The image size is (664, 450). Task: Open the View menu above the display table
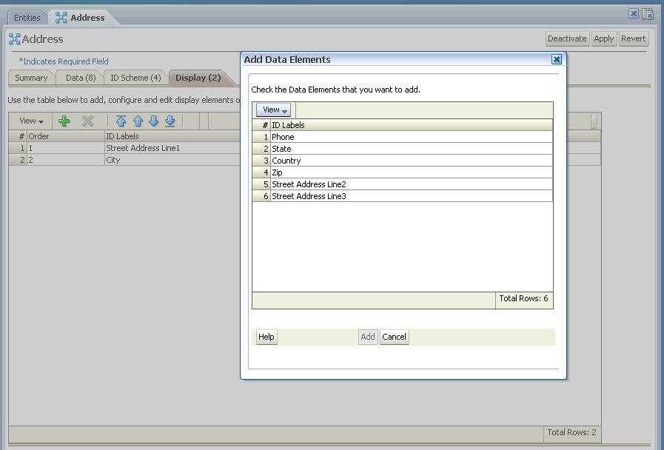pos(30,121)
